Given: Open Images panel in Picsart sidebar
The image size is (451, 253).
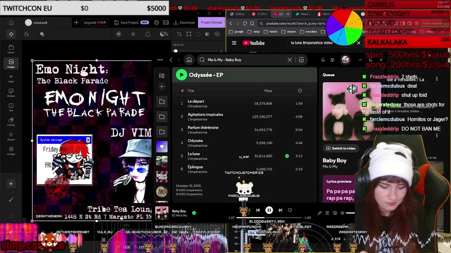Looking at the screenshot, I should point(11,64).
